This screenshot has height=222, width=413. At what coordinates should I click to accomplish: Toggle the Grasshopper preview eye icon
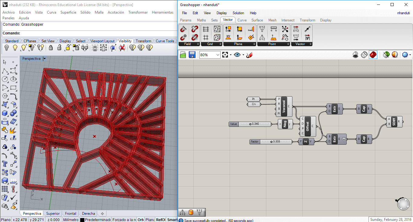point(237,55)
